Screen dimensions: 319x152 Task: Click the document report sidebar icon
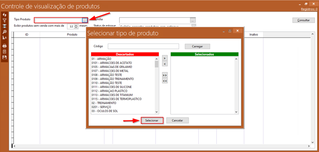[4, 52]
